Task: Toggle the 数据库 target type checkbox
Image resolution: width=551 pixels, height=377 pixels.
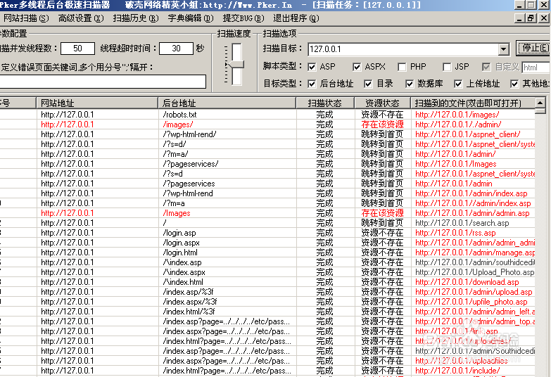Action: coord(410,84)
